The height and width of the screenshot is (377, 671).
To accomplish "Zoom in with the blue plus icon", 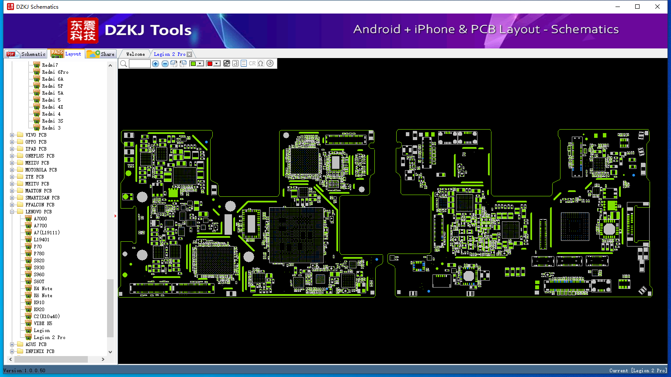I will pyautogui.click(x=156, y=64).
